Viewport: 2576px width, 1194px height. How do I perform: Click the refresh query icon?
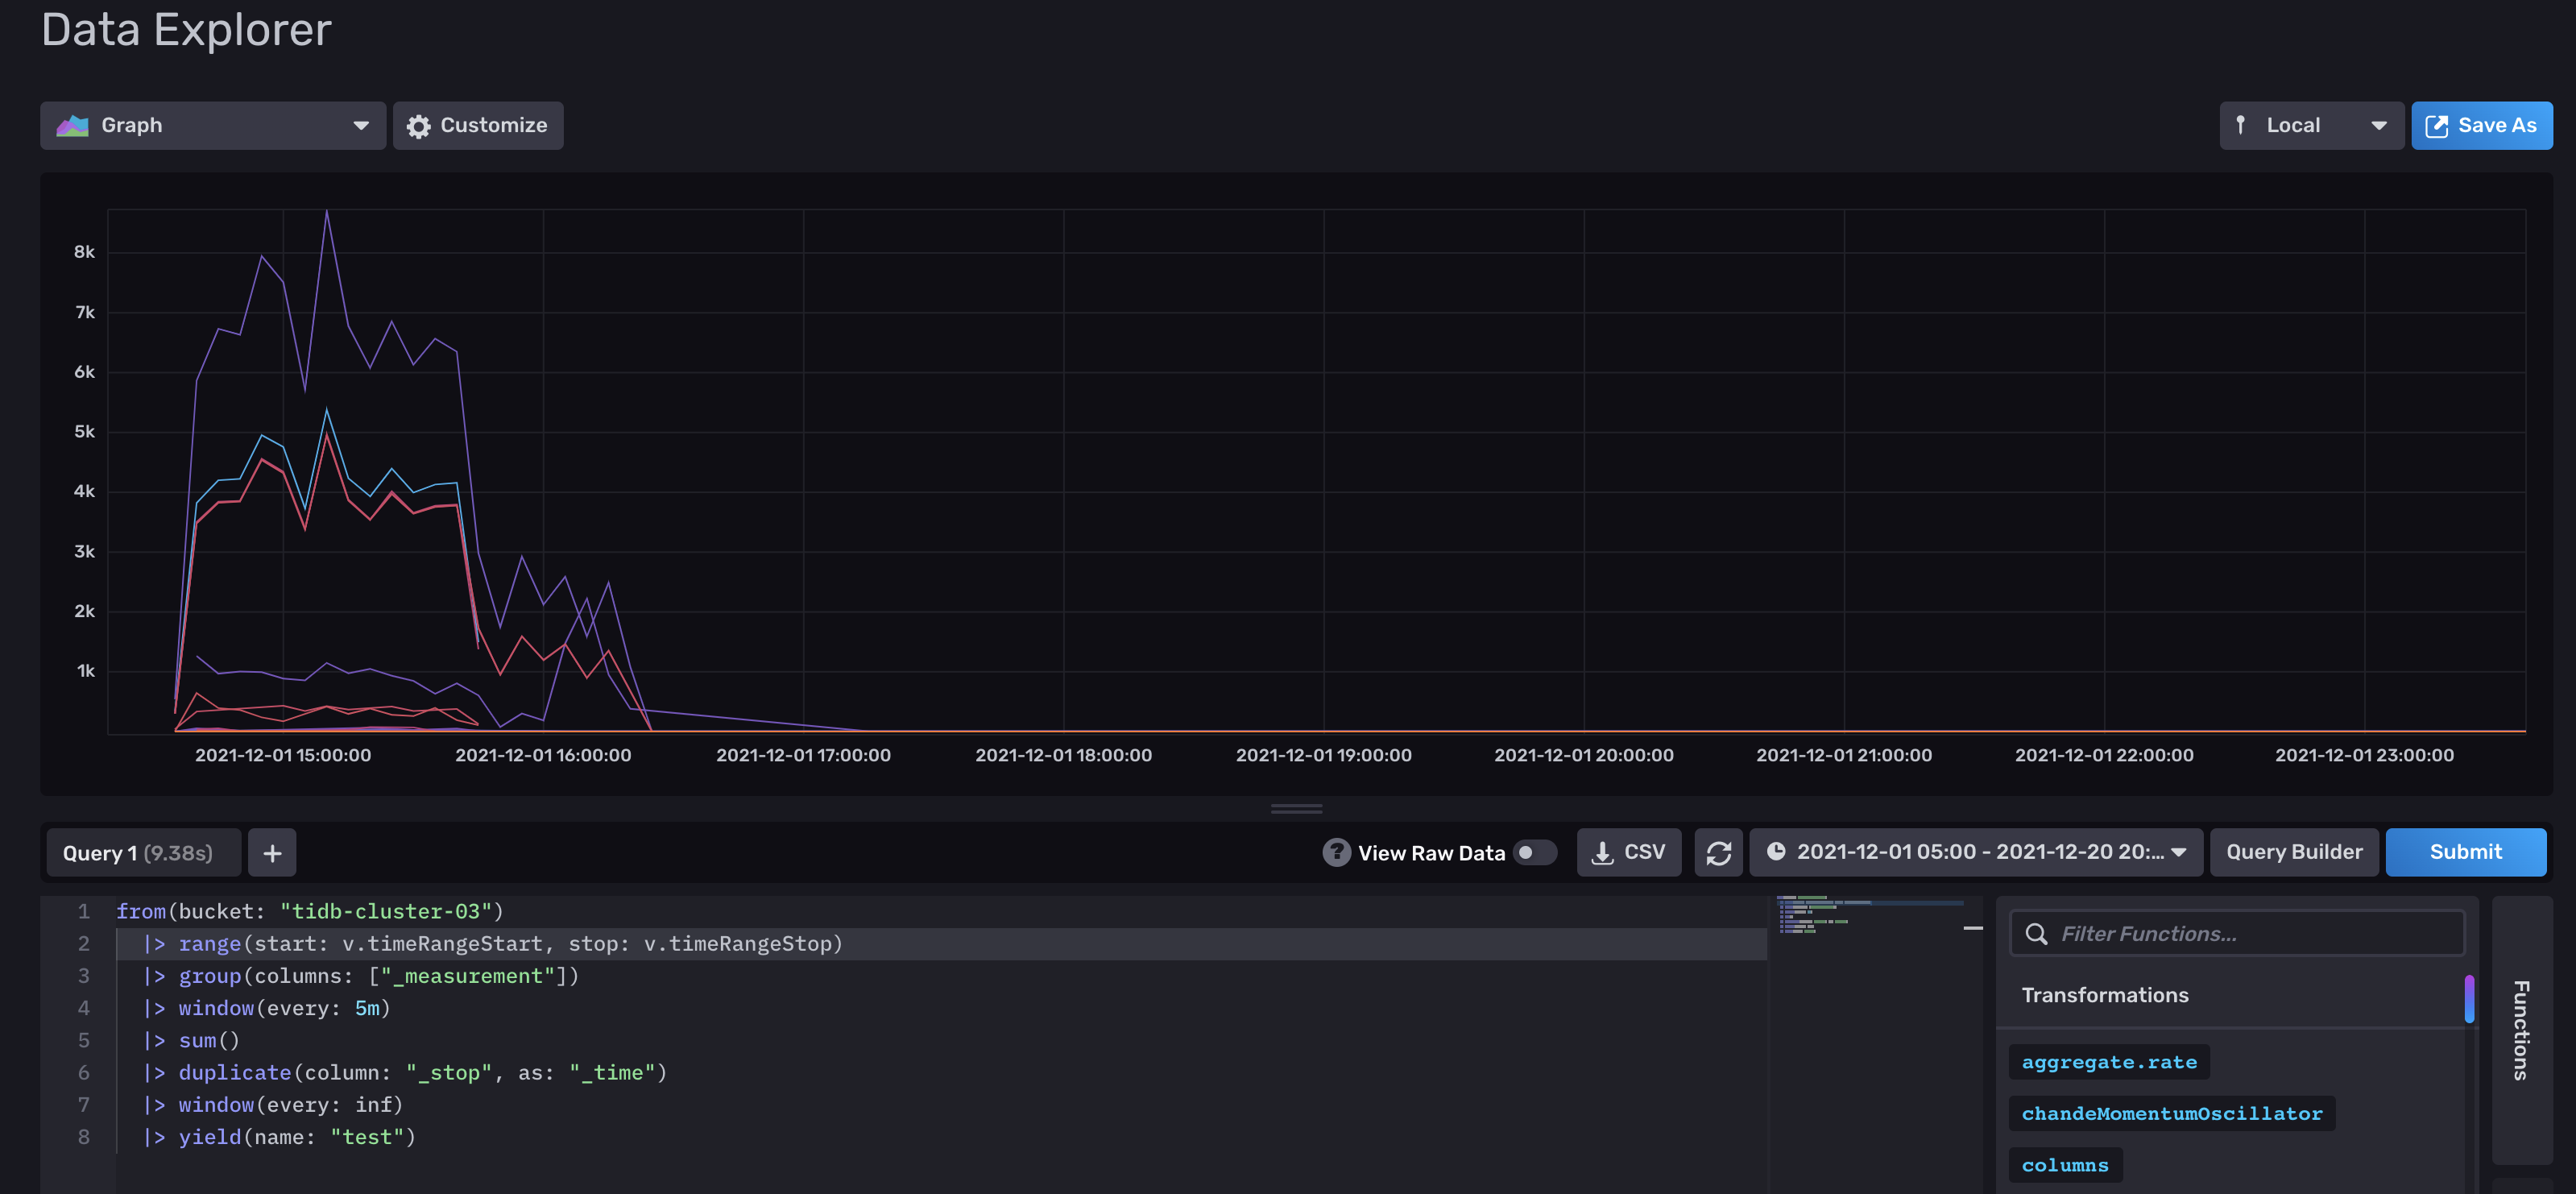point(1718,853)
